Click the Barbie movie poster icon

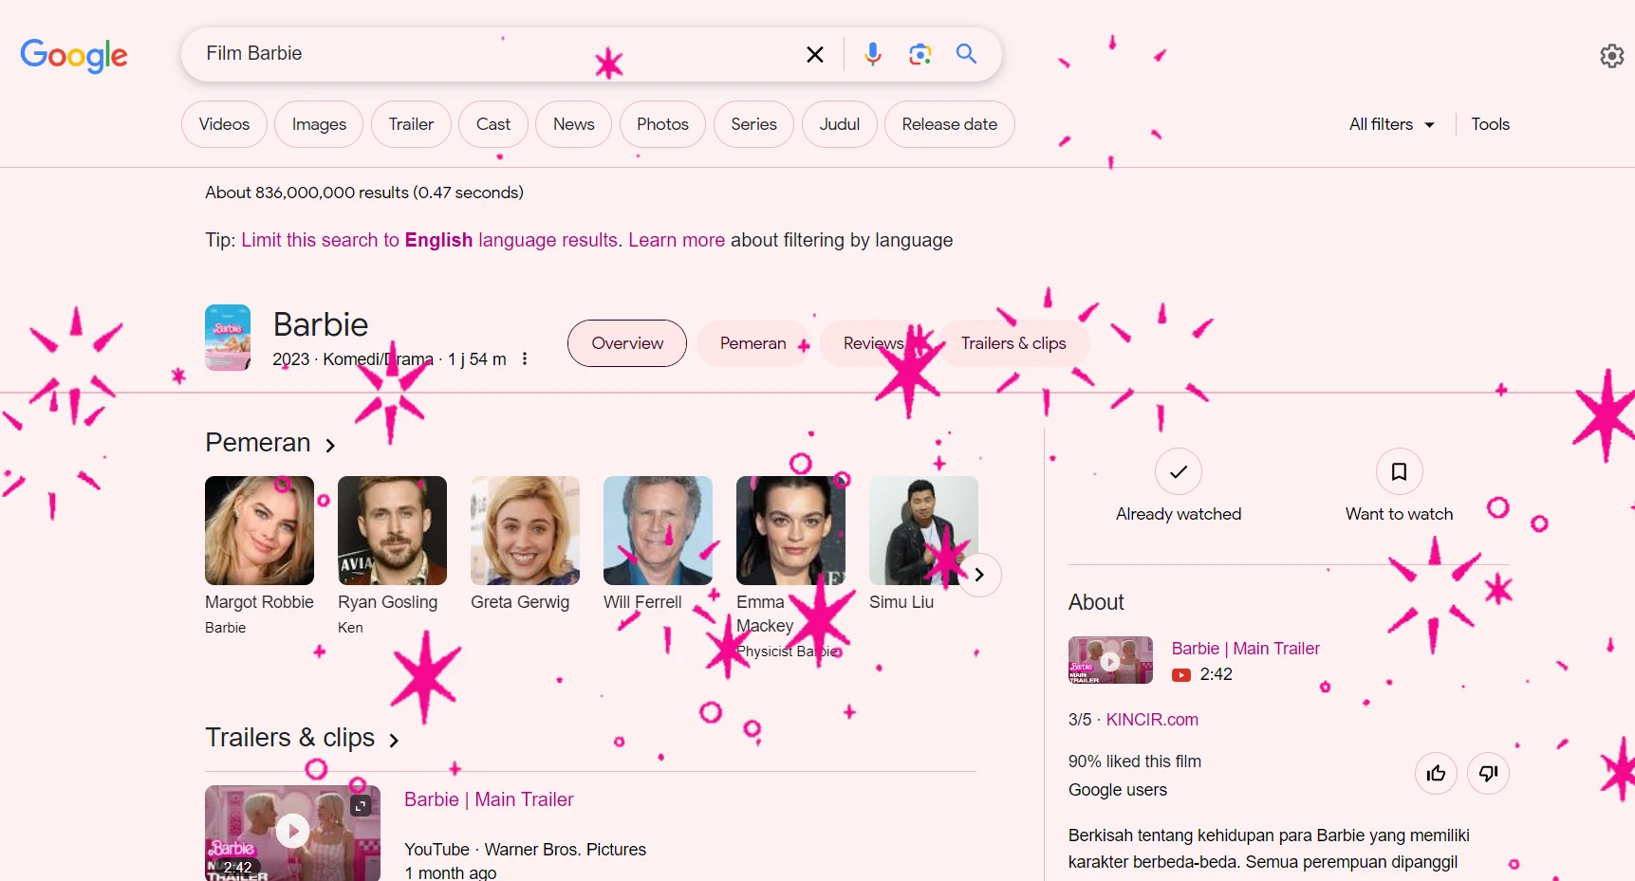click(228, 338)
